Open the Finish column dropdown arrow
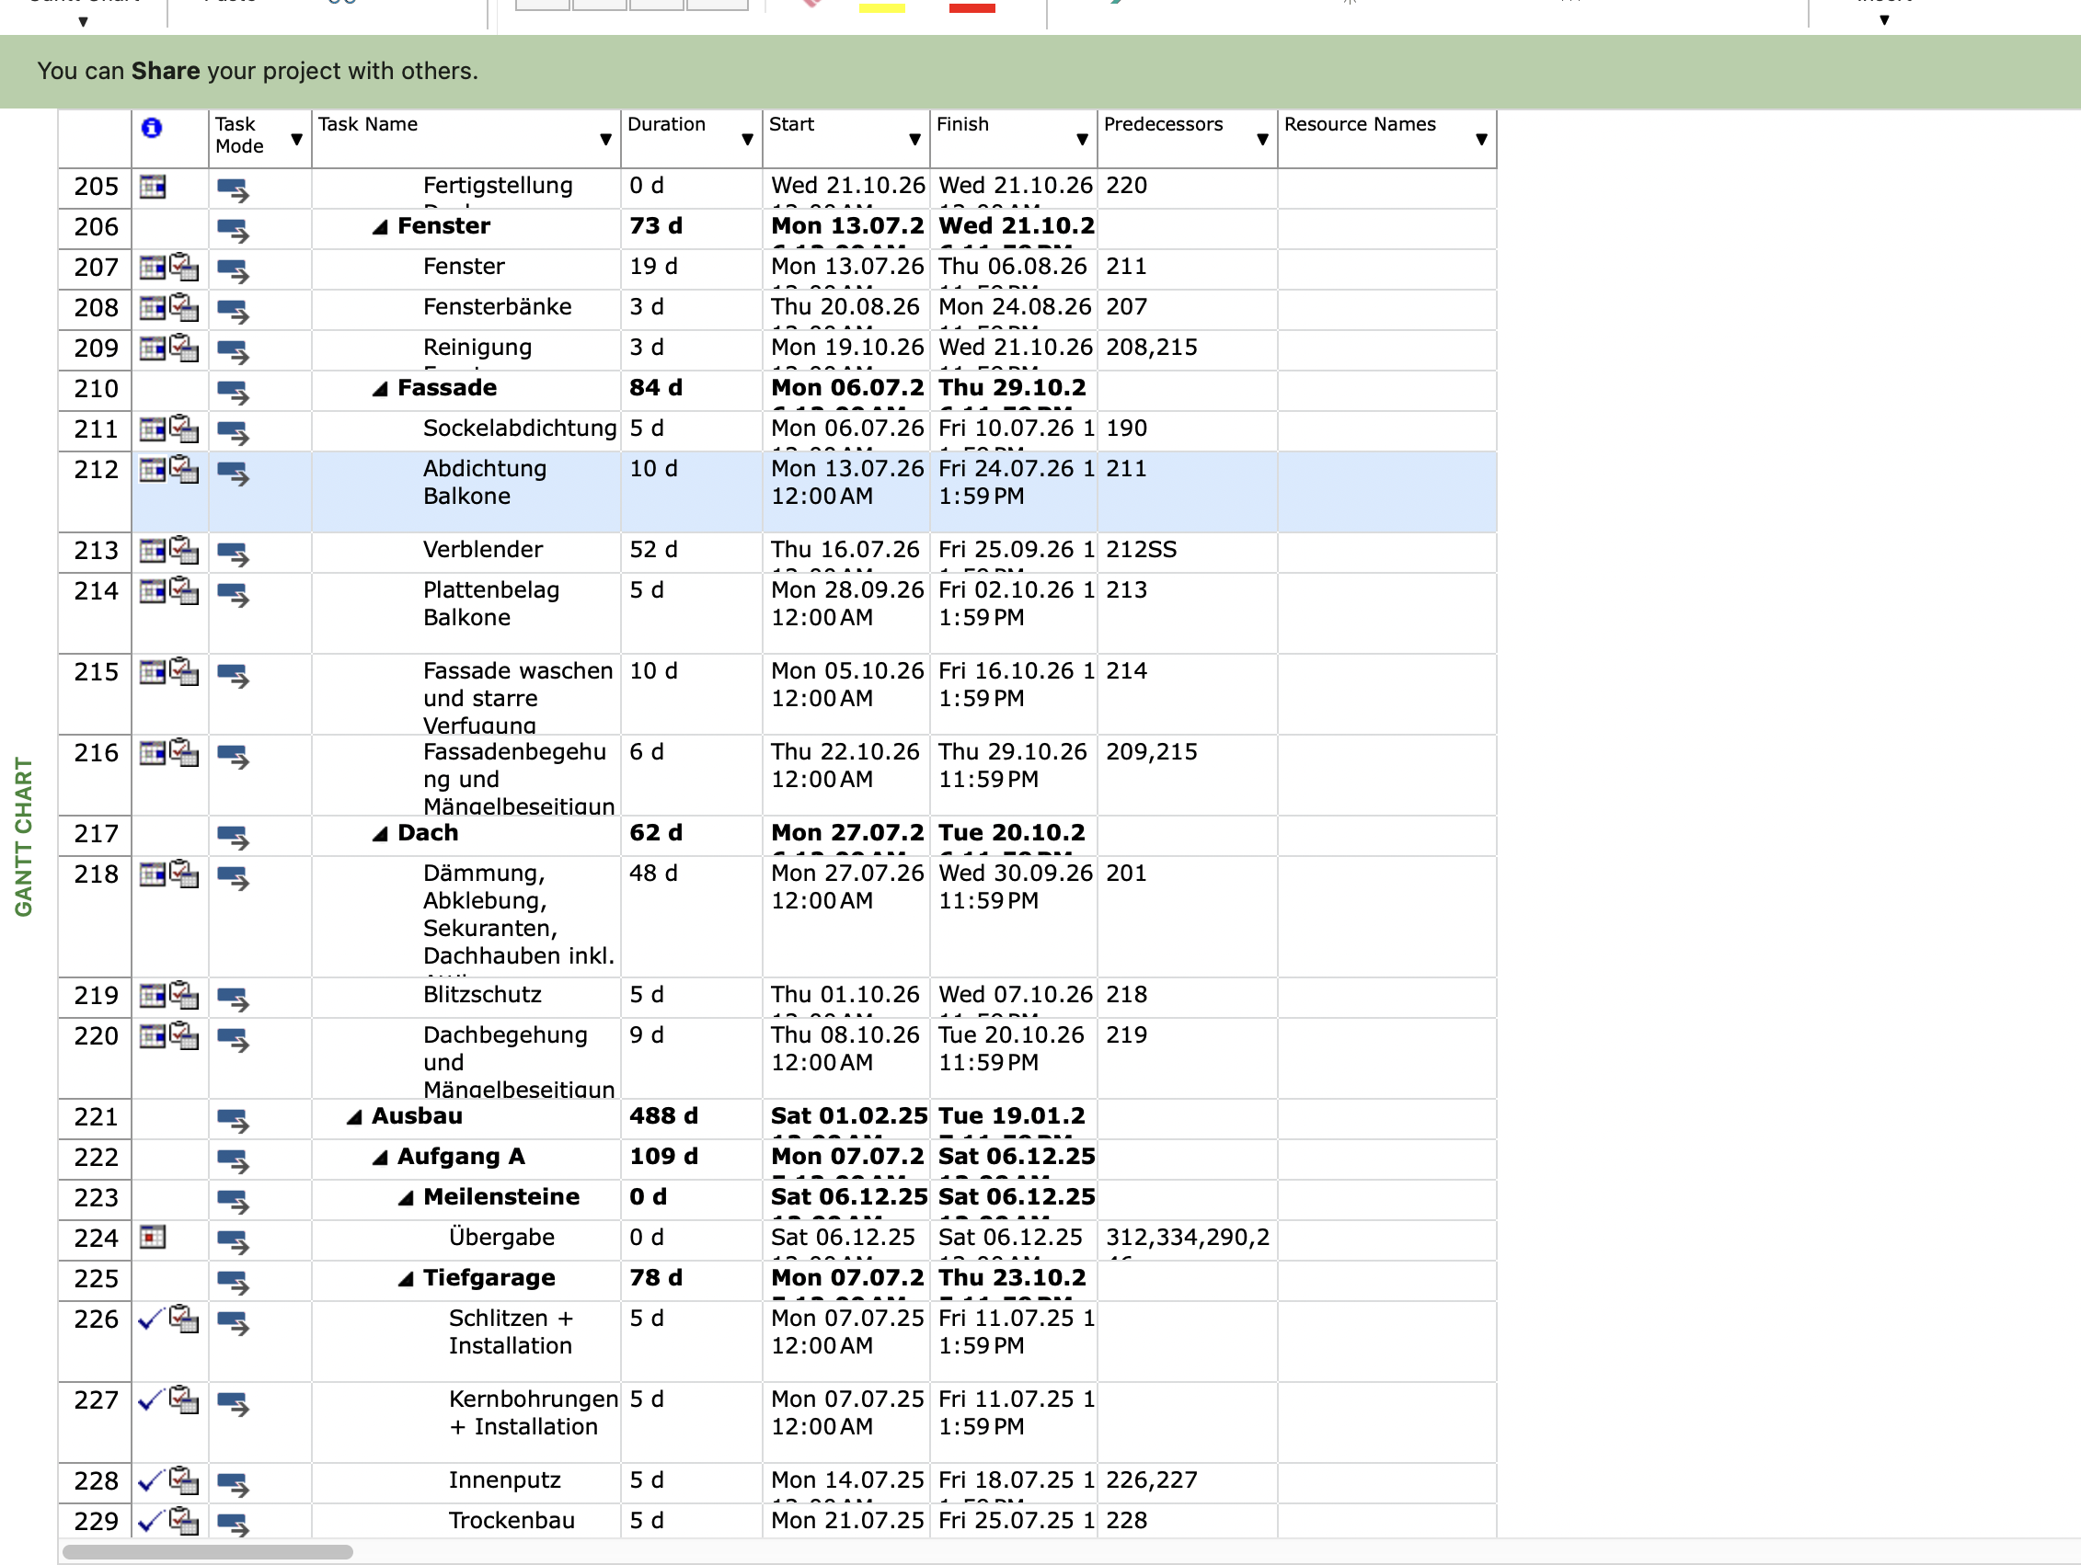2081x1565 pixels. (x=1082, y=140)
